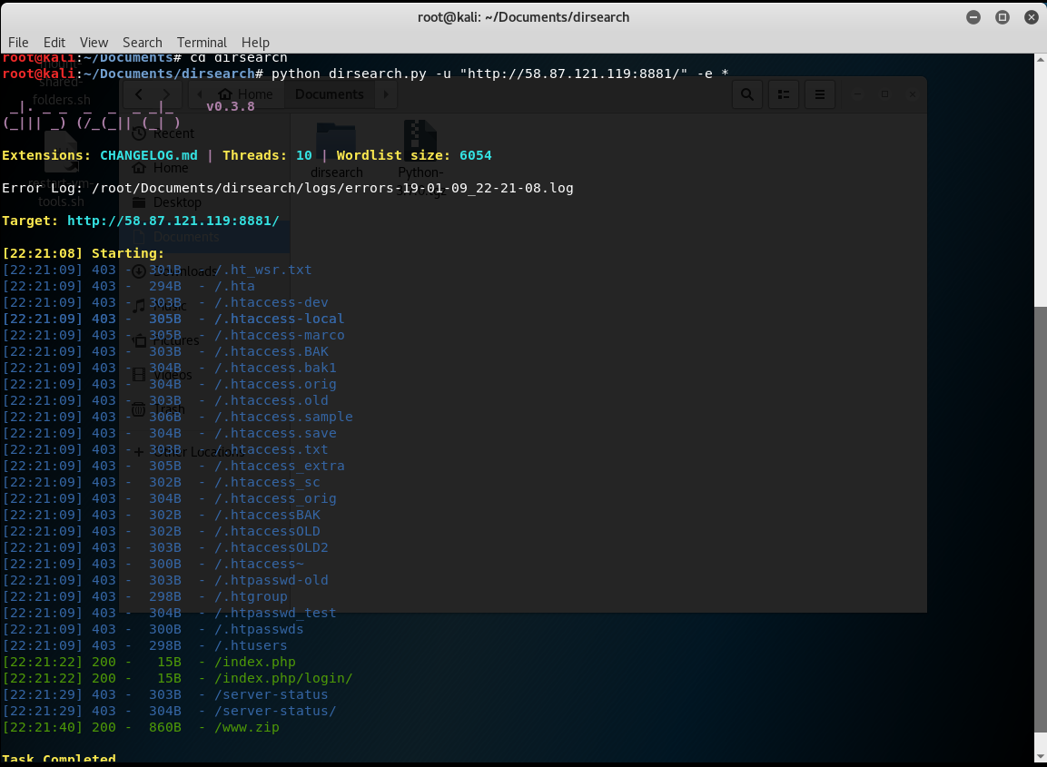Click the /.htaccess-marco result line
Screen dimensions: 1047x767
click(x=173, y=335)
